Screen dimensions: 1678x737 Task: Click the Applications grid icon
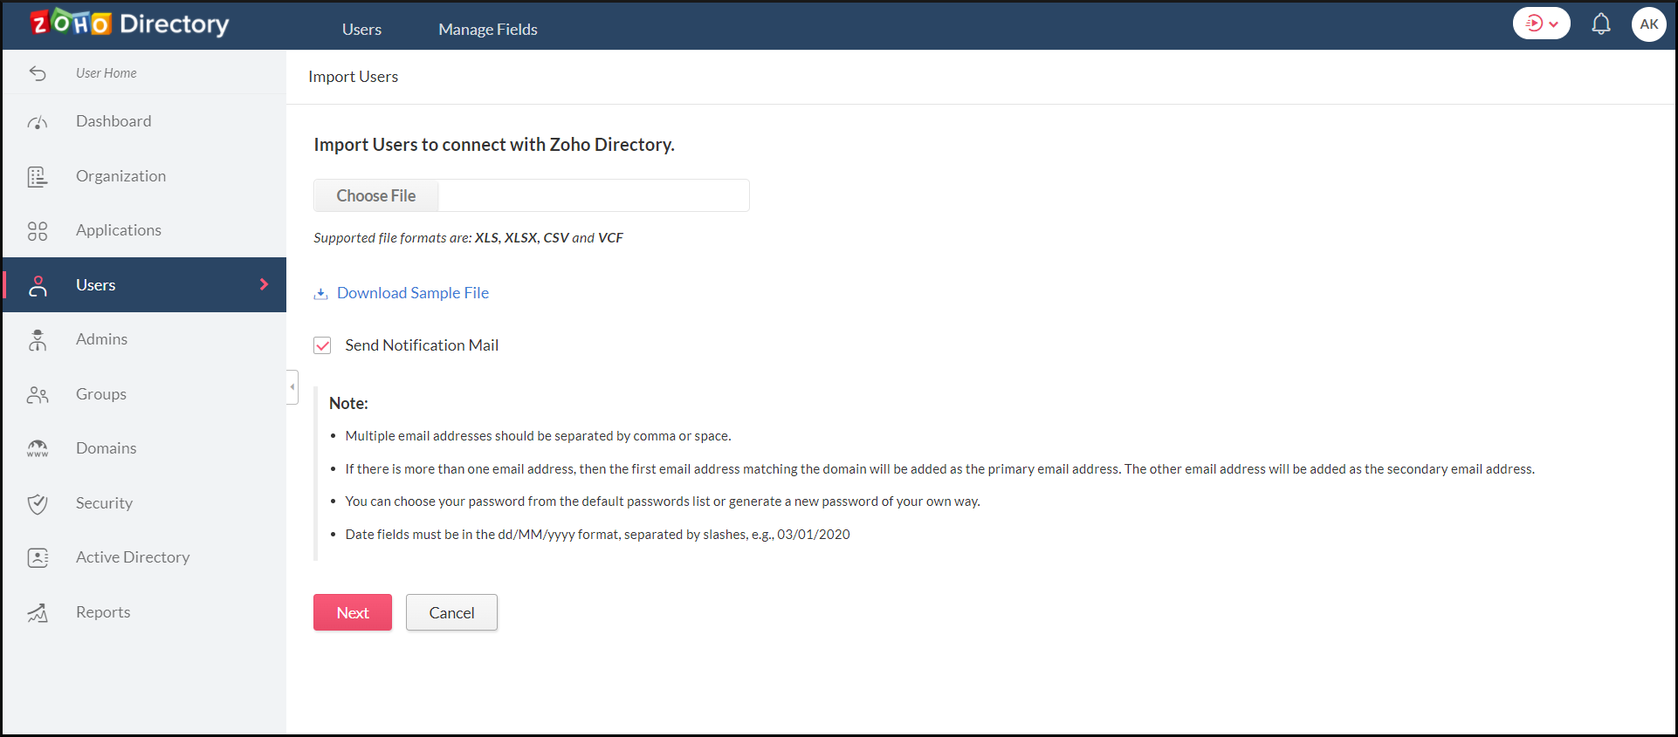(x=38, y=231)
